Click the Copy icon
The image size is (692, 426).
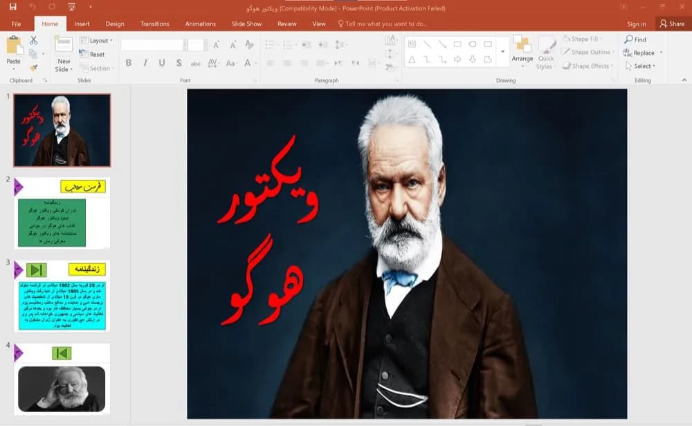[33, 54]
